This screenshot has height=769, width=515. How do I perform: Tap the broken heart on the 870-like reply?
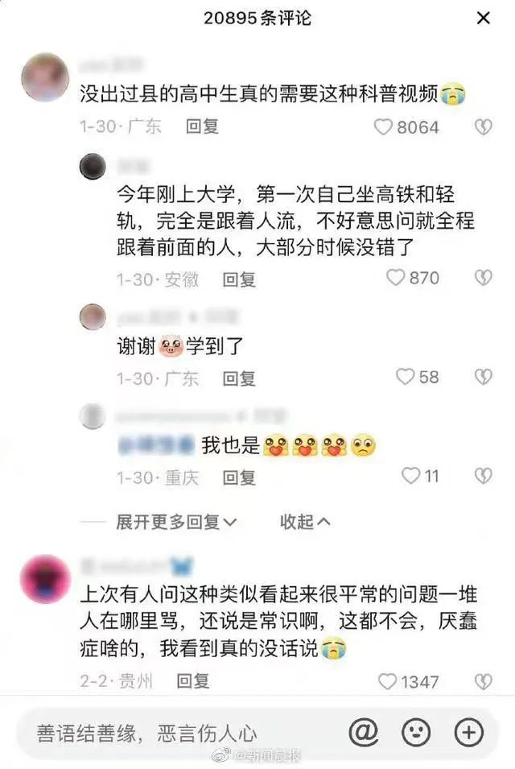[483, 278]
